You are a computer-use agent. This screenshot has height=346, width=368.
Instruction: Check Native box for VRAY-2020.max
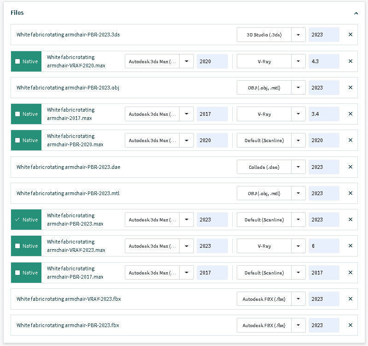coord(18,61)
